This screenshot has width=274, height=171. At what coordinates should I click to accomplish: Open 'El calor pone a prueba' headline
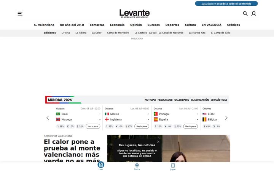[72, 151]
